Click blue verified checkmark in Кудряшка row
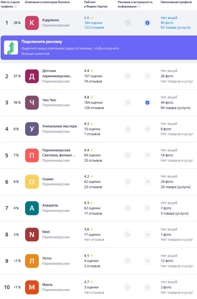Screen dimensions: 197x299 (x=147, y=23)
